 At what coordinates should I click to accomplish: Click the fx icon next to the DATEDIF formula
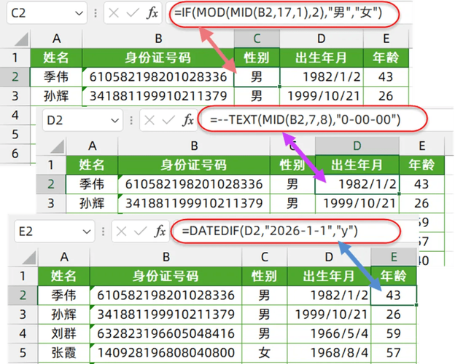157,231
